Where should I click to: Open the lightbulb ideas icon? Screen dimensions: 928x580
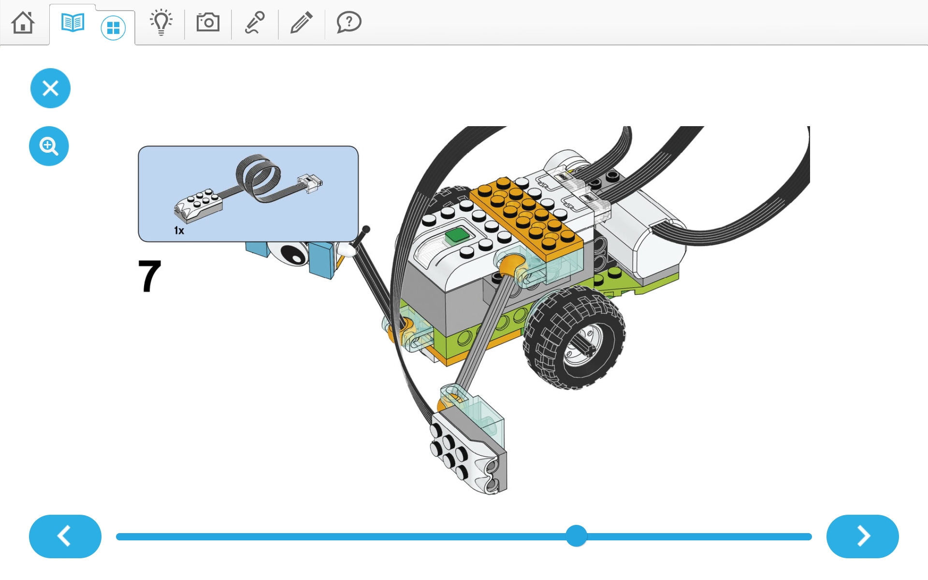pyautogui.click(x=161, y=22)
